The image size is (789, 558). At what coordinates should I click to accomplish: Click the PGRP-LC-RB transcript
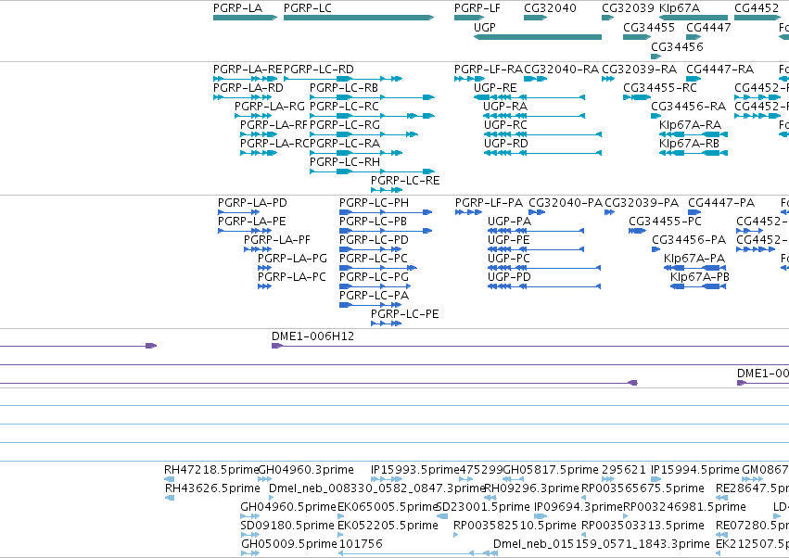(372, 97)
